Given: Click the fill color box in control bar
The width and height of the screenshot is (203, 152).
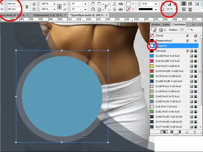Looking at the screenshot, I should pos(128,4).
